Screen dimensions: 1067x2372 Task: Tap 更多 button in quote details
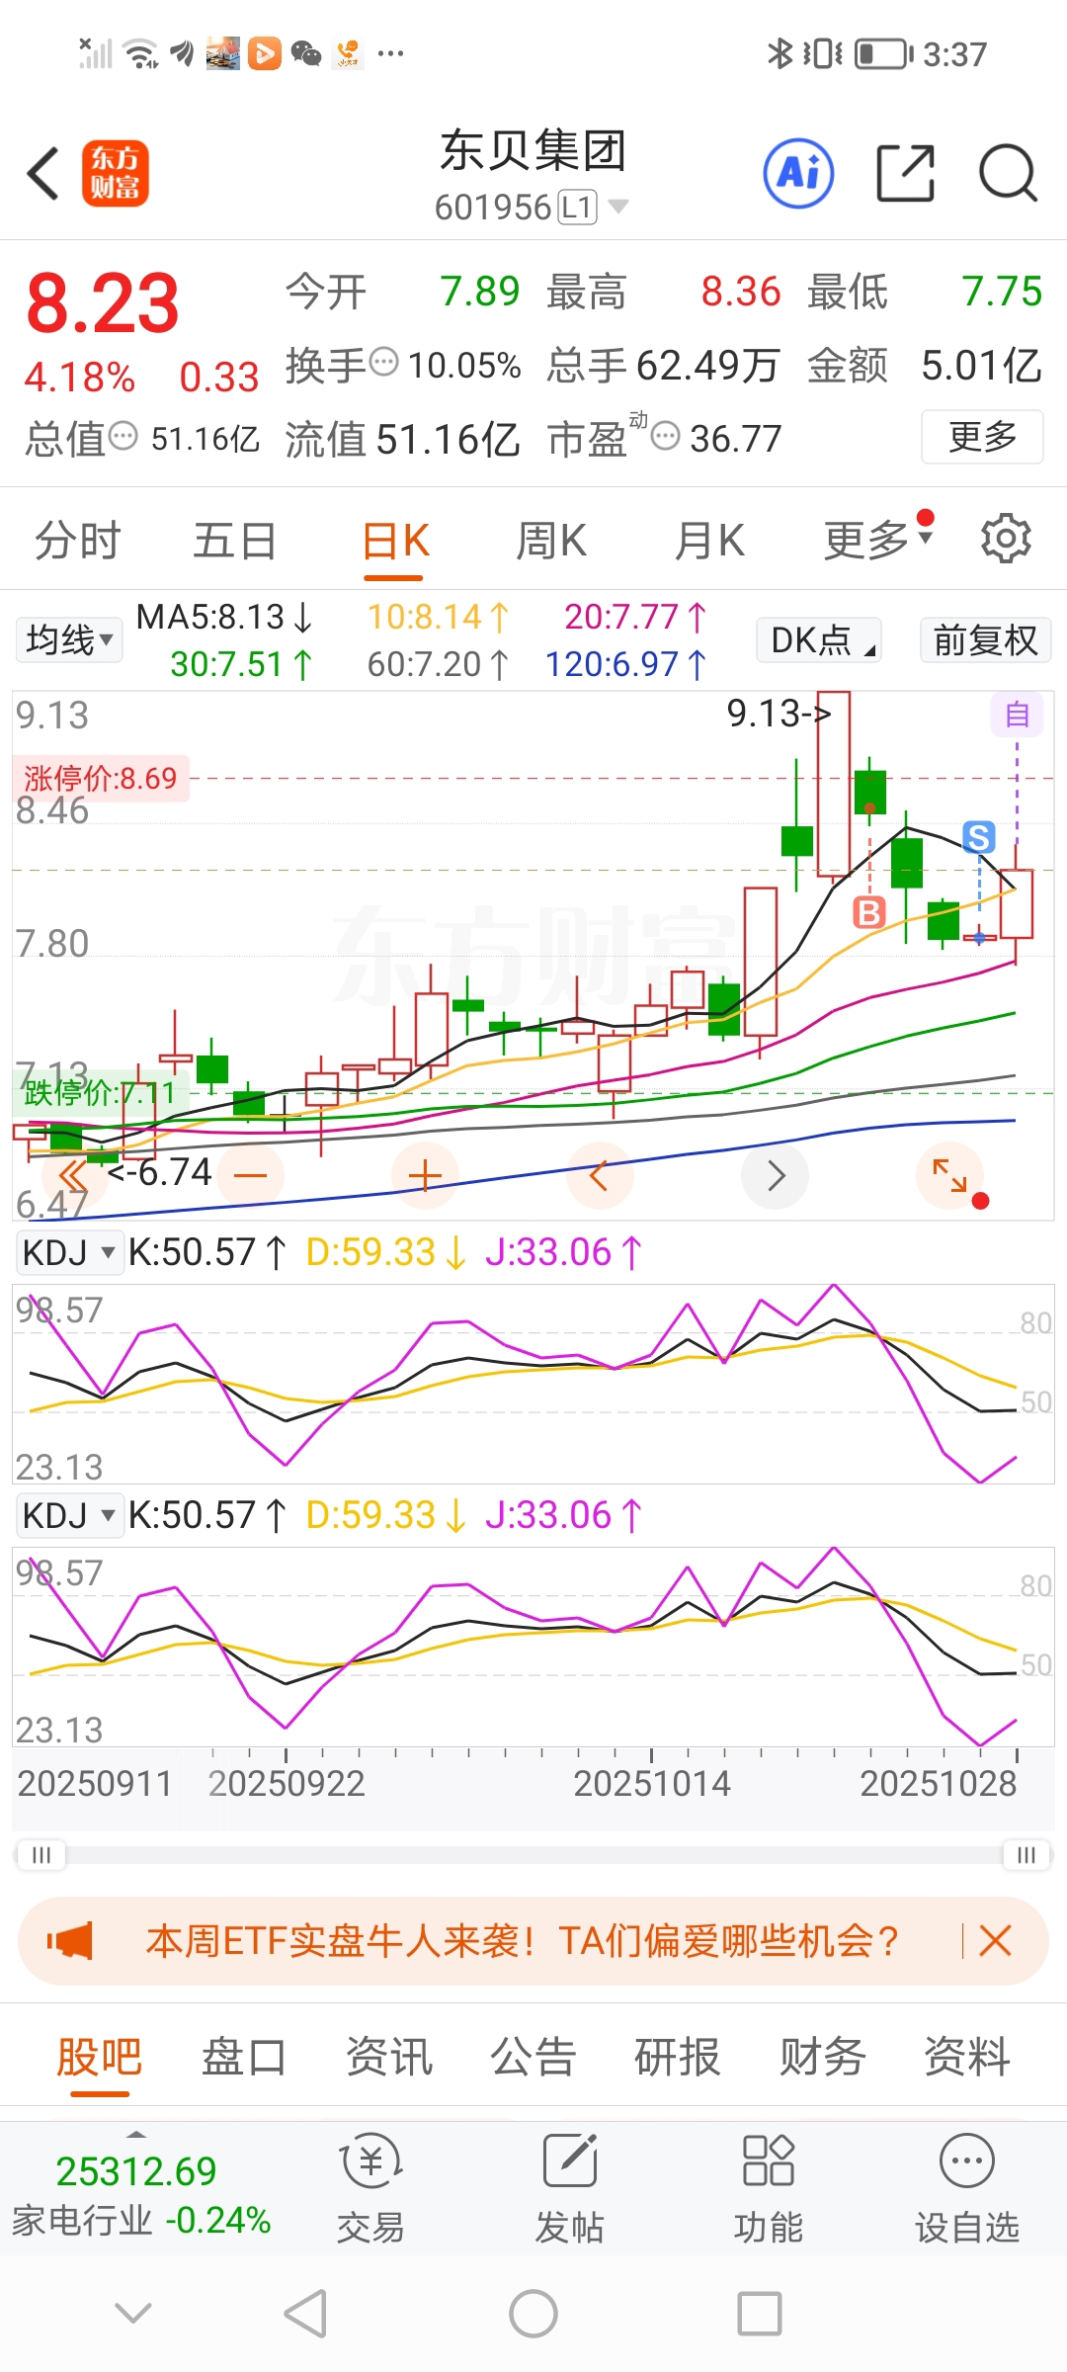click(982, 436)
